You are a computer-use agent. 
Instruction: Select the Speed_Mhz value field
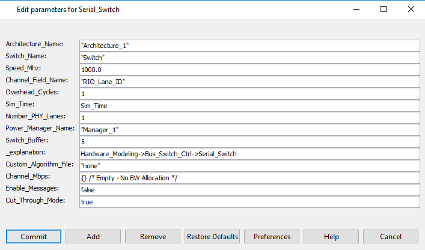pyautogui.click(x=249, y=70)
